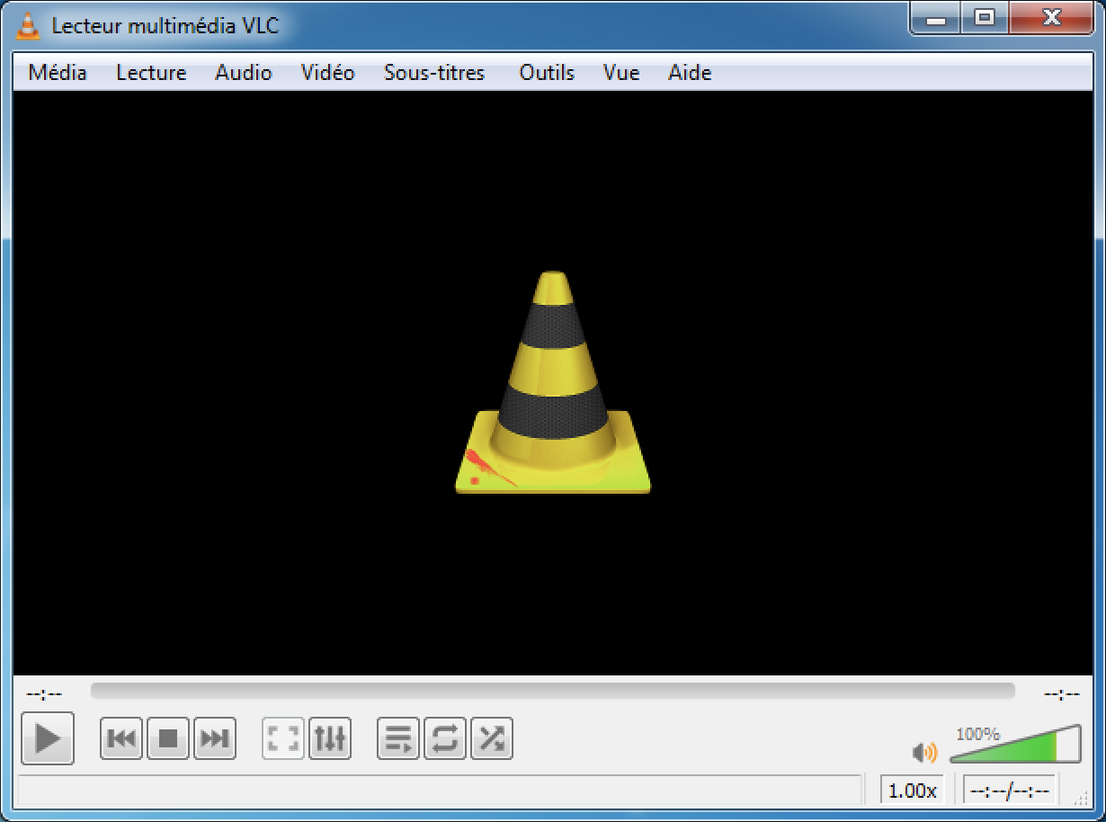Screen dimensions: 1106x822
Task: Skip to previous media track
Action: (x=121, y=739)
